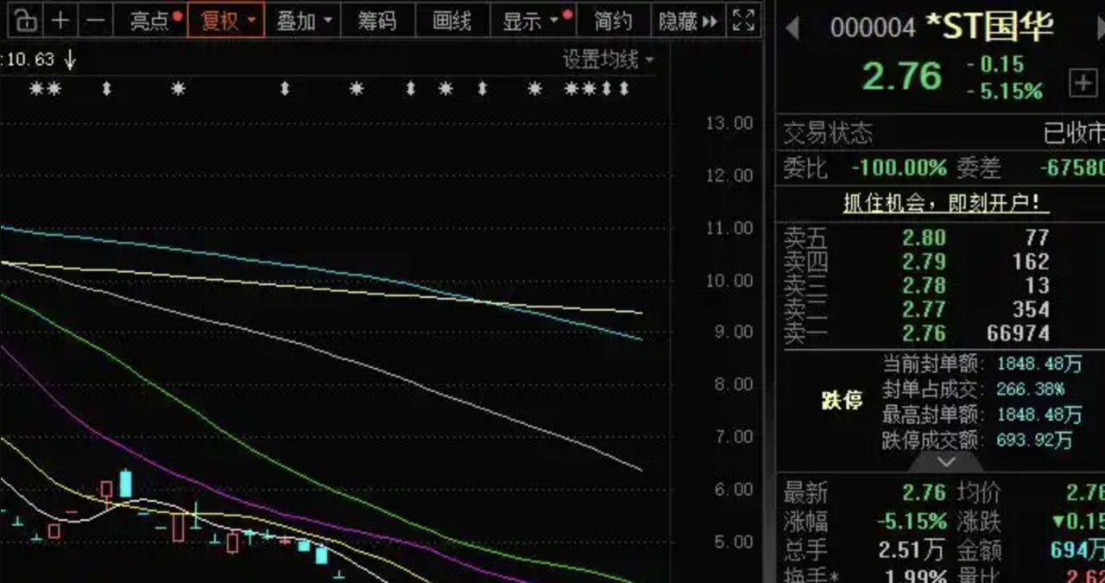Toggle 简约 simple mode
1105x583 pixels.
(612, 21)
